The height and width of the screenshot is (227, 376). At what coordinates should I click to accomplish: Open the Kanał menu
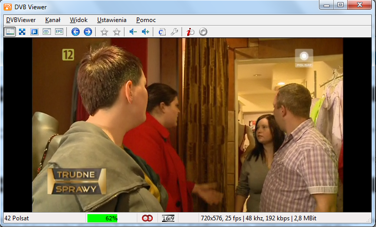coord(53,20)
